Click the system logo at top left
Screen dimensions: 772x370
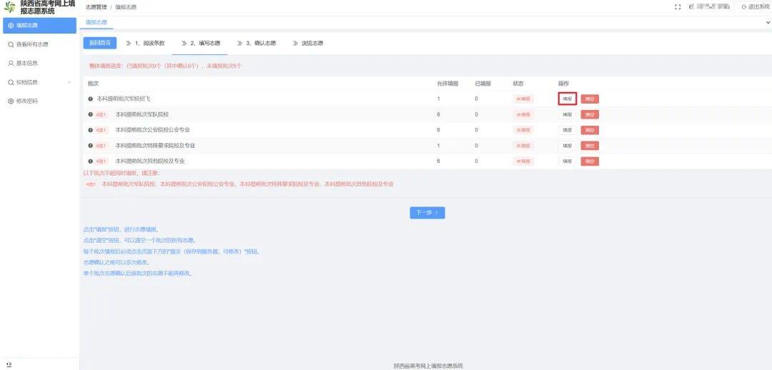coord(10,7)
